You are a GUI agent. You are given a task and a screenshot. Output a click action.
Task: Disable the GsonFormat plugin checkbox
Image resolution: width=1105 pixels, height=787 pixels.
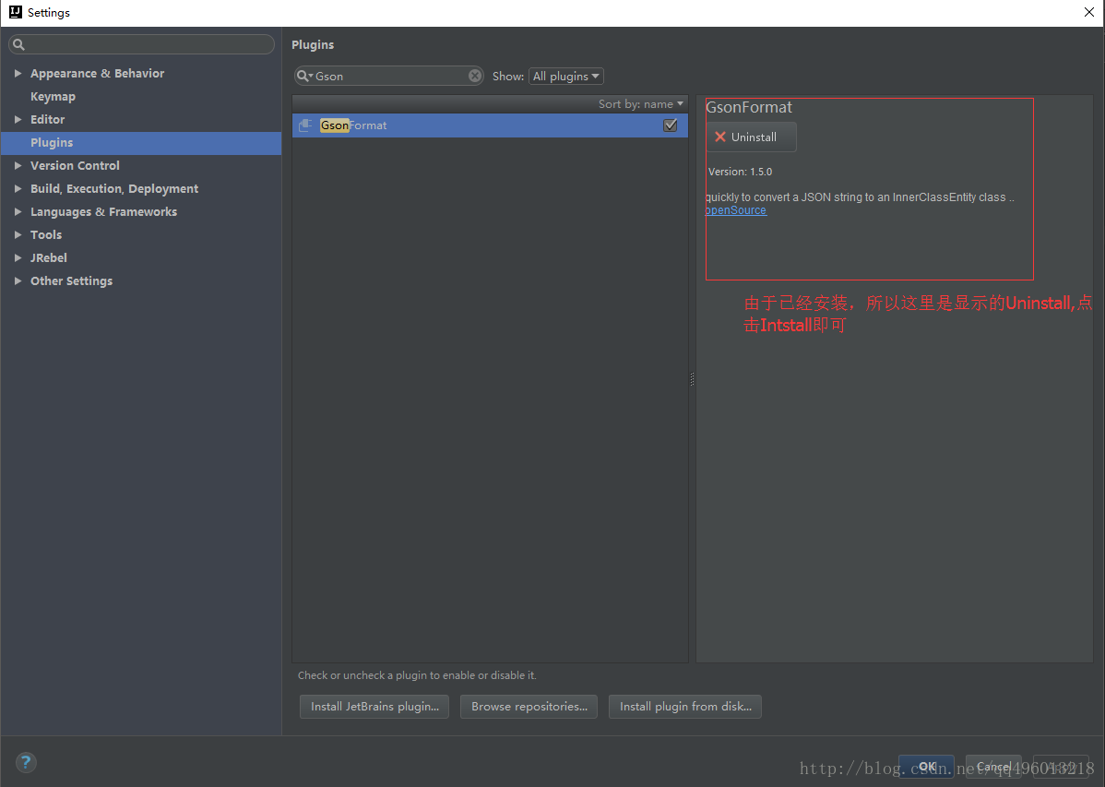(671, 125)
